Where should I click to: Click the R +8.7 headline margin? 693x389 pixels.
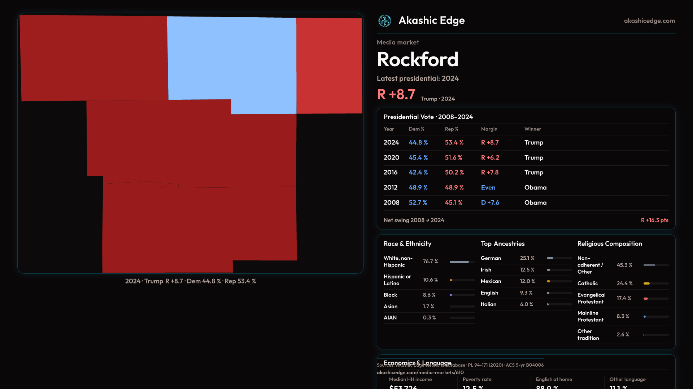click(396, 94)
